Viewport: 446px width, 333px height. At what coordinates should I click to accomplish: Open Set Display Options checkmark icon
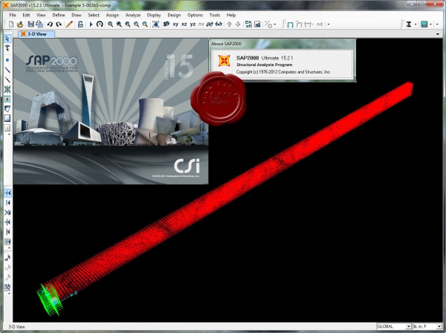(x=257, y=25)
